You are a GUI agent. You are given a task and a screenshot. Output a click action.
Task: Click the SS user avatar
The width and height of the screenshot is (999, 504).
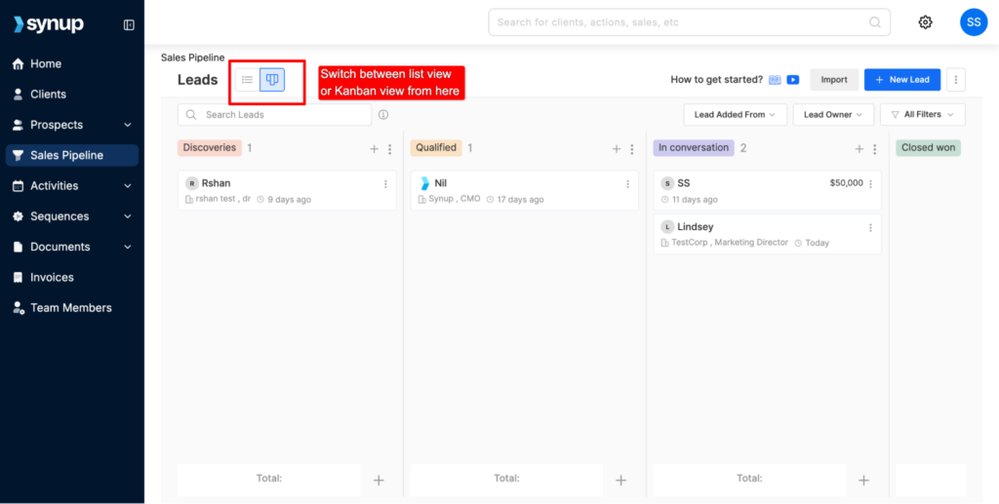click(x=973, y=22)
